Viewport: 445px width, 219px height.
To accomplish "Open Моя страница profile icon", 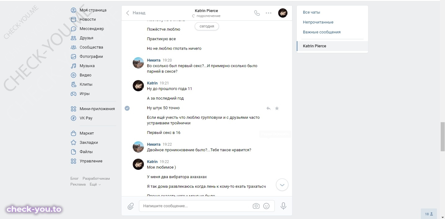I will (x=73, y=10).
